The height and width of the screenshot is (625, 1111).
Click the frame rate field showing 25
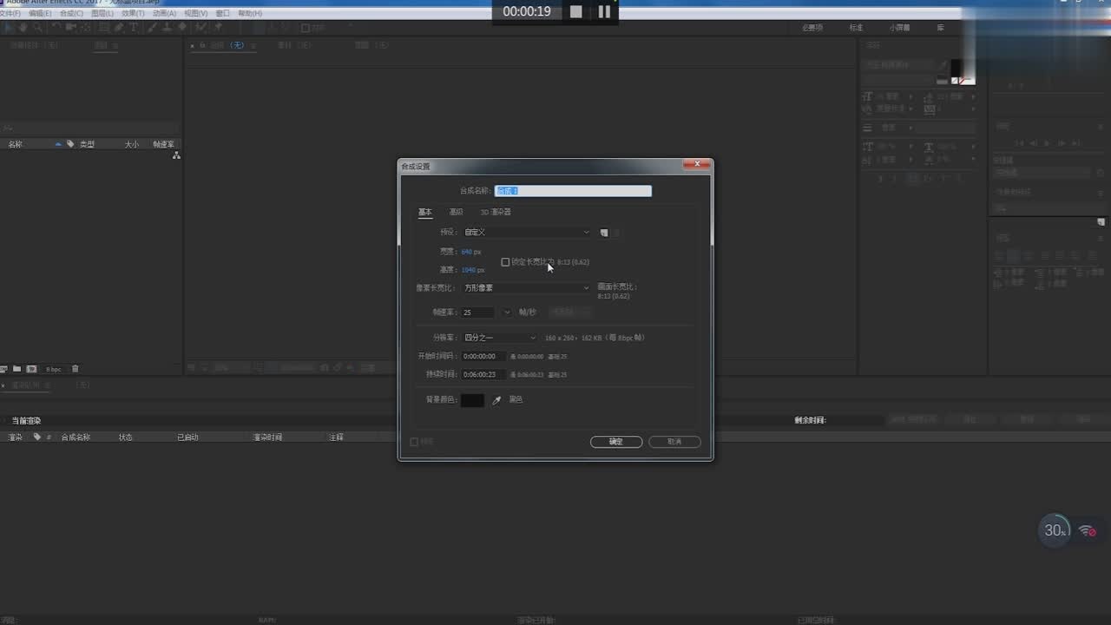pos(479,312)
